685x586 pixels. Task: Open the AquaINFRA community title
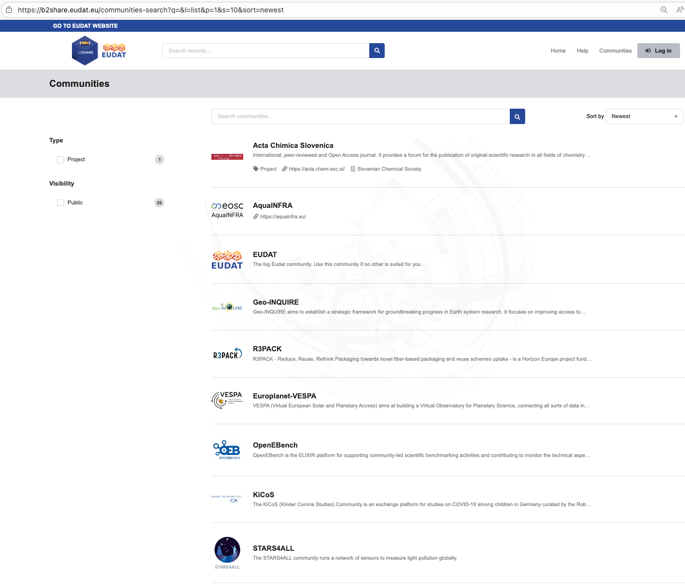pyautogui.click(x=273, y=205)
